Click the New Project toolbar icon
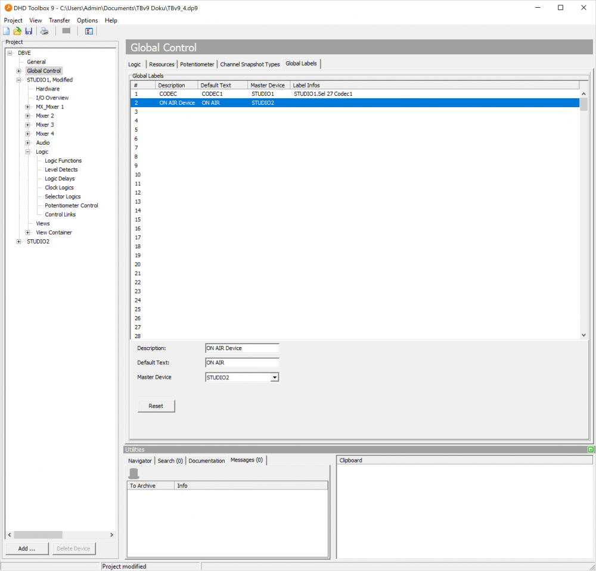This screenshot has height=571, width=596. [x=7, y=31]
